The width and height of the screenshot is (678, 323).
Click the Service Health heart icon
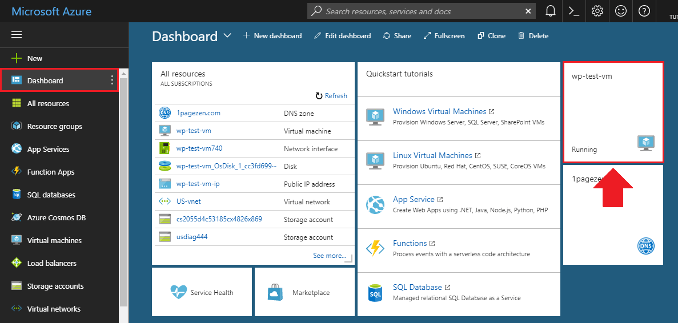pos(178,292)
